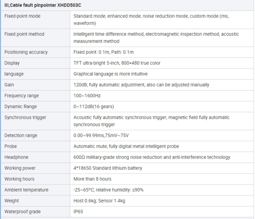Click the "Waterproof grade" row label
The image size is (255, 219).
click(x=22, y=212)
